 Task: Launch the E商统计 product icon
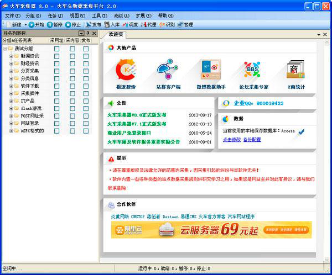[295, 70]
